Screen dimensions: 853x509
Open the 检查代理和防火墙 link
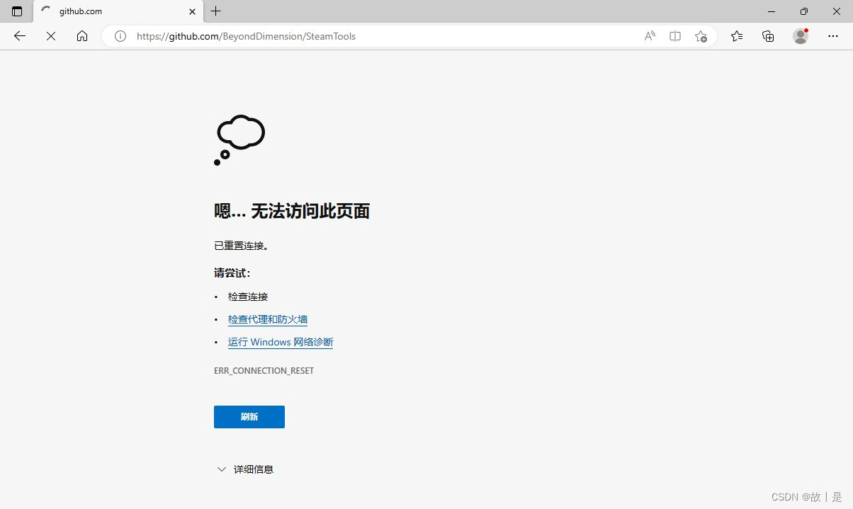tap(268, 319)
